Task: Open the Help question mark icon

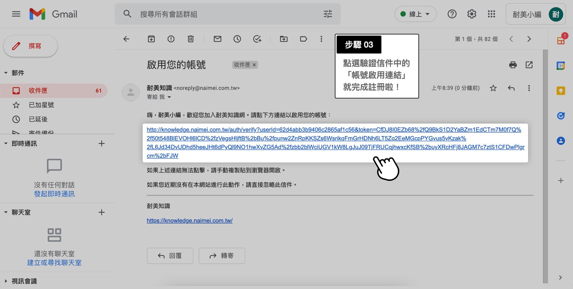Action: [452, 14]
